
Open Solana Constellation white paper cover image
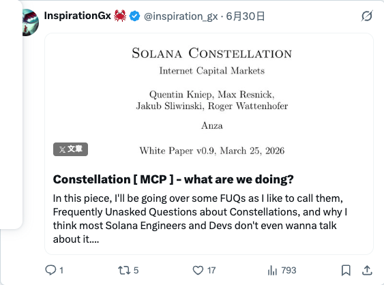point(209,98)
